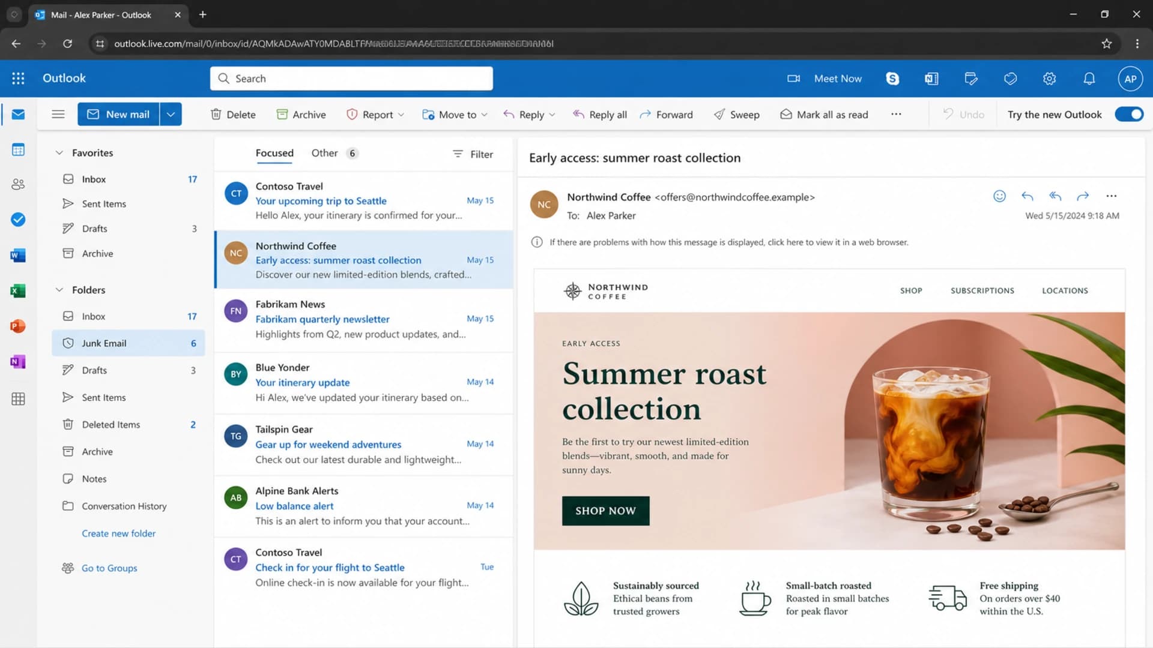
Task: Click Sweep in the toolbar
Action: [736, 114]
